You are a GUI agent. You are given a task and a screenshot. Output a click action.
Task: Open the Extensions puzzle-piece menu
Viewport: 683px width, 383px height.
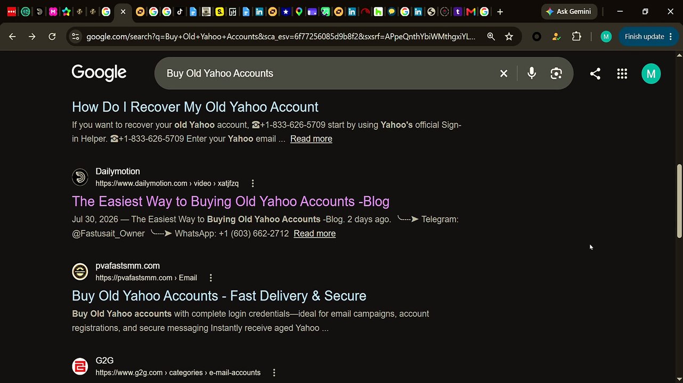(576, 37)
